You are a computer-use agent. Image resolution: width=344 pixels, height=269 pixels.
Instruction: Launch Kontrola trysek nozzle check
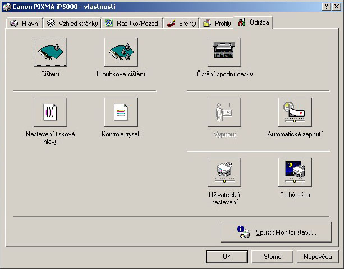coord(121,113)
